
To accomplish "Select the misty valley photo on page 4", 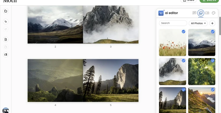I will pyautogui.click(x=55, y=81).
